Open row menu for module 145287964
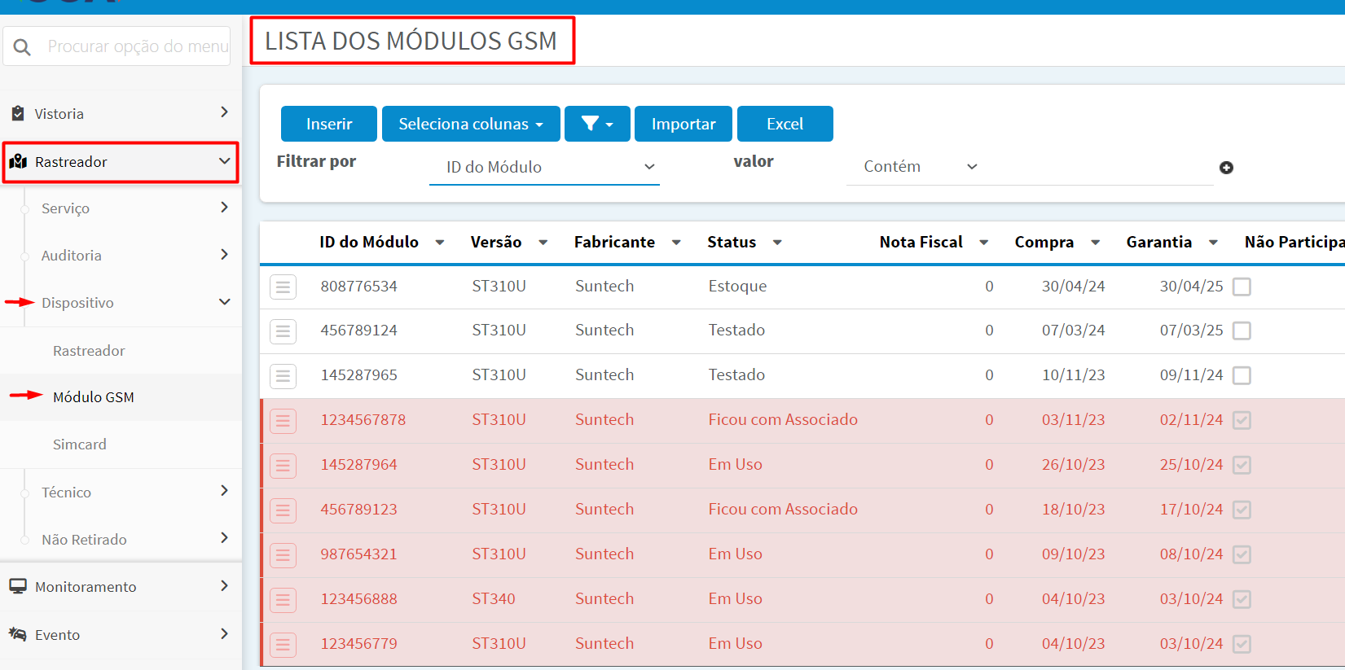Viewport: 1345px width, 670px height. coord(283,466)
